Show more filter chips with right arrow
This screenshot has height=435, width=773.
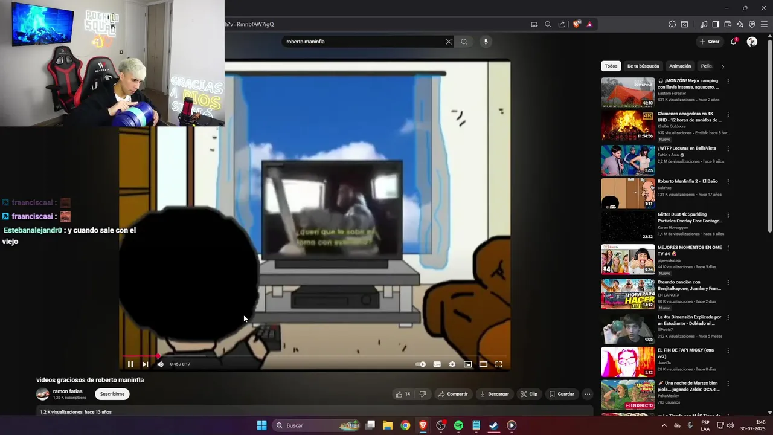click(x=723, y=66)
